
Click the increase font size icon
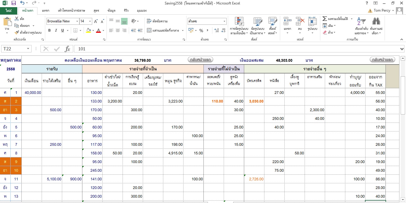pos(96,21)
